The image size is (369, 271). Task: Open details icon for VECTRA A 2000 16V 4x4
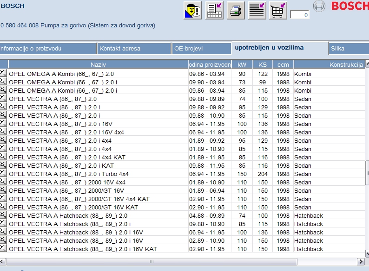pos(3,182)
